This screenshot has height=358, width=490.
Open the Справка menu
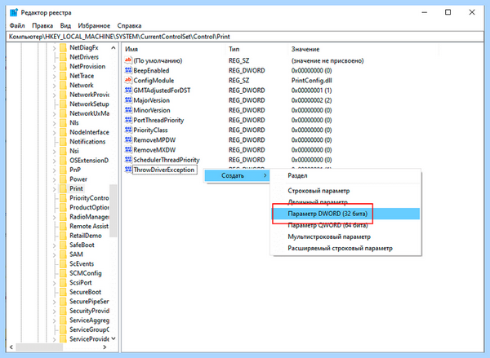[x=129, y=25]
